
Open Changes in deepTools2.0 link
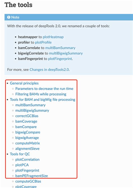pyautogui.click(x=49, y=70)
